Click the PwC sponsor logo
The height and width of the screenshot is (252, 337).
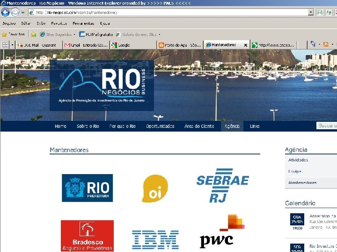click(x=222, y=231)
